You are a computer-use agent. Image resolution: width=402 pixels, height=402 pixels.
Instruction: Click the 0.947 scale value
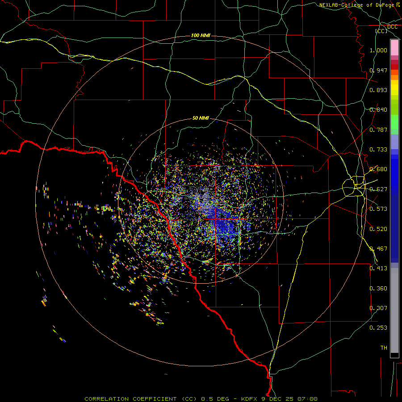point(378,70)
